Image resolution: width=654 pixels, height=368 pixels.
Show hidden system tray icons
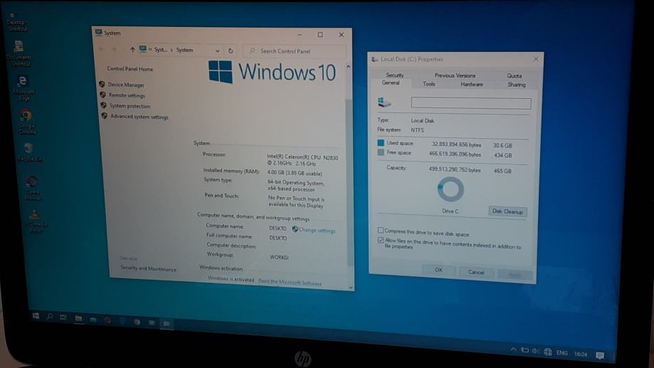point(513,349)
